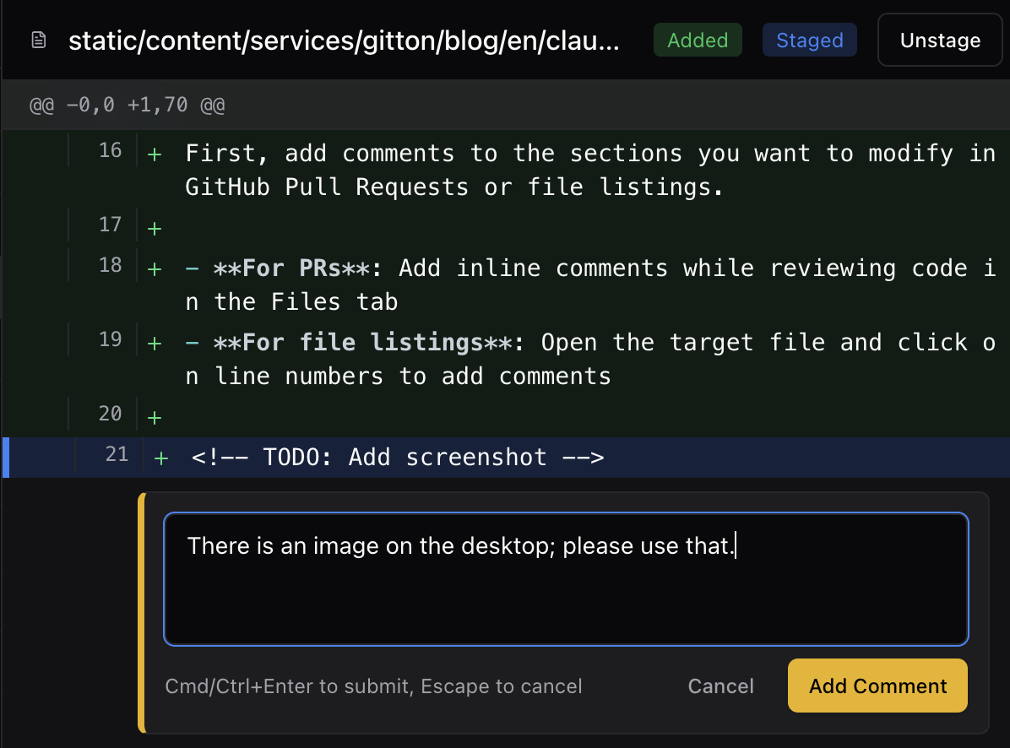Click the file document icon in header
The width and height of the screenshot is (1010, 748).
click(37, 40)
